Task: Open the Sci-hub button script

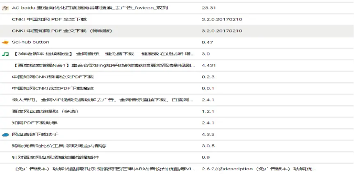Action: click(x=30, y=42)
